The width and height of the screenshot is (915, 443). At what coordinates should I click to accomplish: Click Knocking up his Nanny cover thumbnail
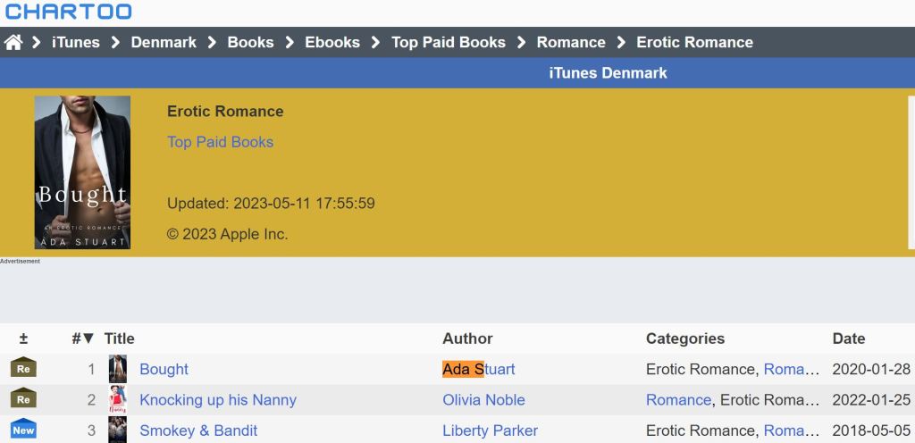click(117, 399)
